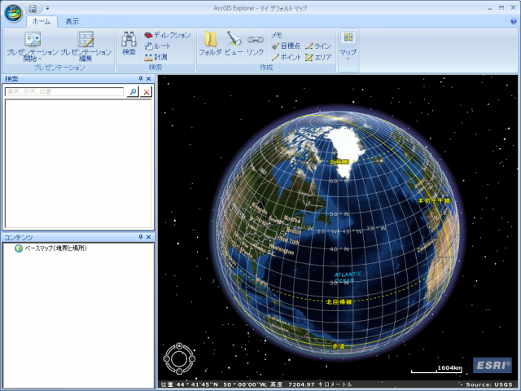Maximize the ArcGIS Explorer window

[x=501, y=8]
